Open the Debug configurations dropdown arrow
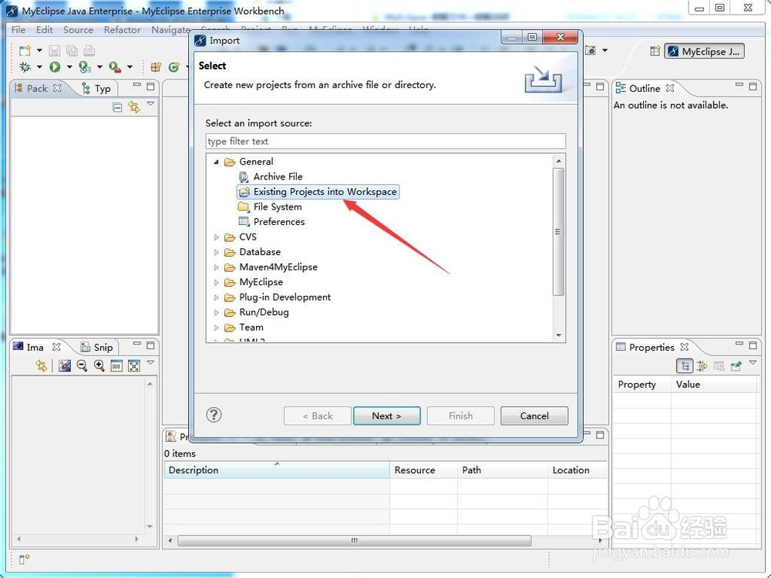Viewport: 771px width, 578px height. point(39,67)
